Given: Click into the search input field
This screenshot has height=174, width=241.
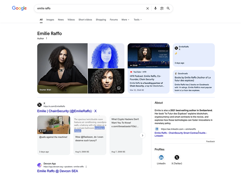Looking at the screenshot, I should click(x=90, y=8).
